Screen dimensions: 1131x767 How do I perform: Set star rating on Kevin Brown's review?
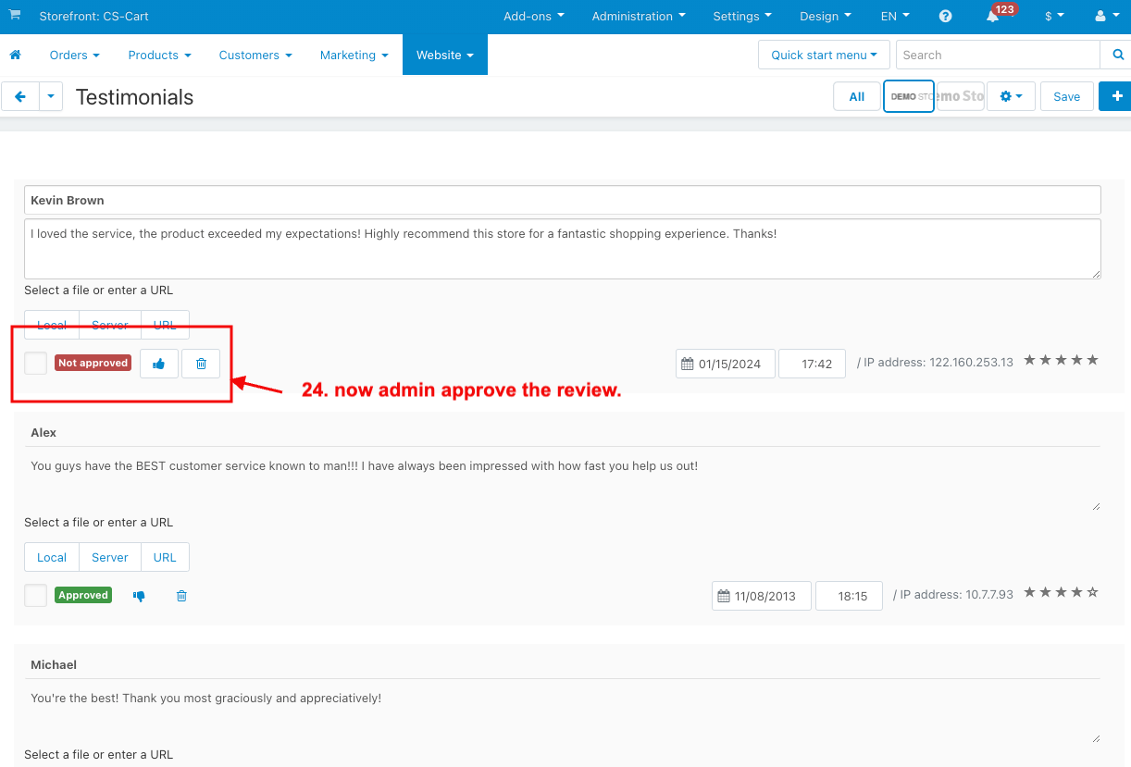pyautogui.click(x=1061, y=360)
